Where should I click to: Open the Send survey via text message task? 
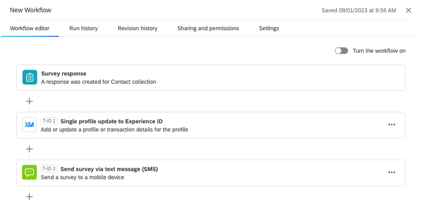[211, 173]
